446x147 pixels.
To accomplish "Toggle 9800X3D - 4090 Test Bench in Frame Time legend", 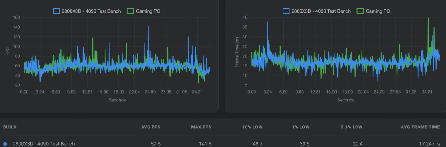I will click(317, 11).
